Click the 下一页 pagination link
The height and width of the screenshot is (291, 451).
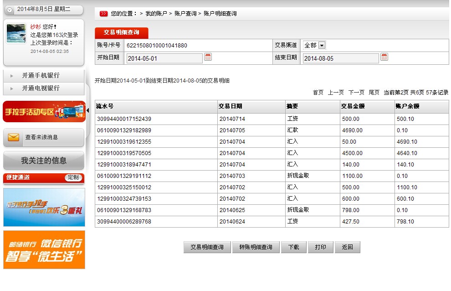(356, 93)
